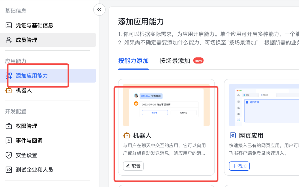Click the 去处理 button in the 机器人 preview
Viewport: 299px width, 187px height.
pos(155,112)
